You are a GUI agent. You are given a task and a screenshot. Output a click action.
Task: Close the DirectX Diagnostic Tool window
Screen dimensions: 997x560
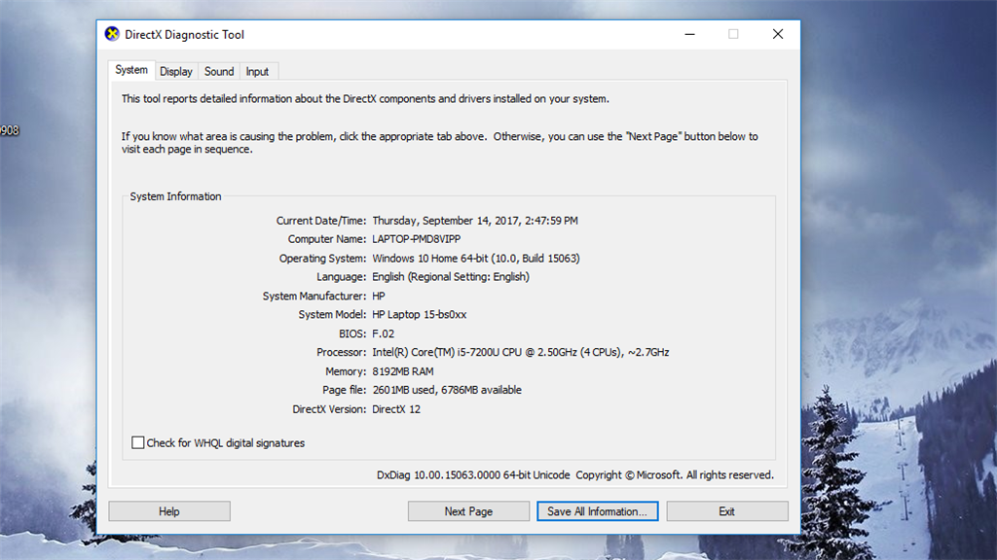coord(778,34)
